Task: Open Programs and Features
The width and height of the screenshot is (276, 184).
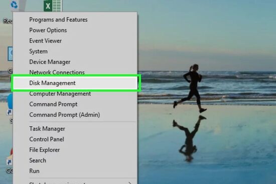Action: [x=75, y=20]
